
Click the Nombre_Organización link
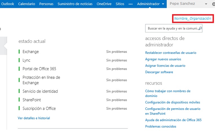192,19
